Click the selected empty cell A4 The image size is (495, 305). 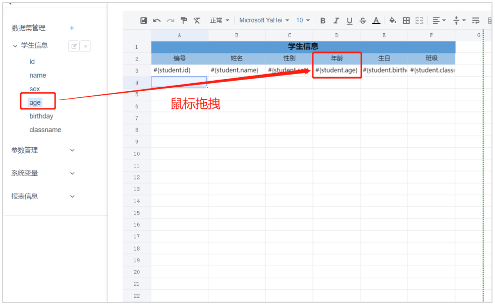click(x=179, y=82)
